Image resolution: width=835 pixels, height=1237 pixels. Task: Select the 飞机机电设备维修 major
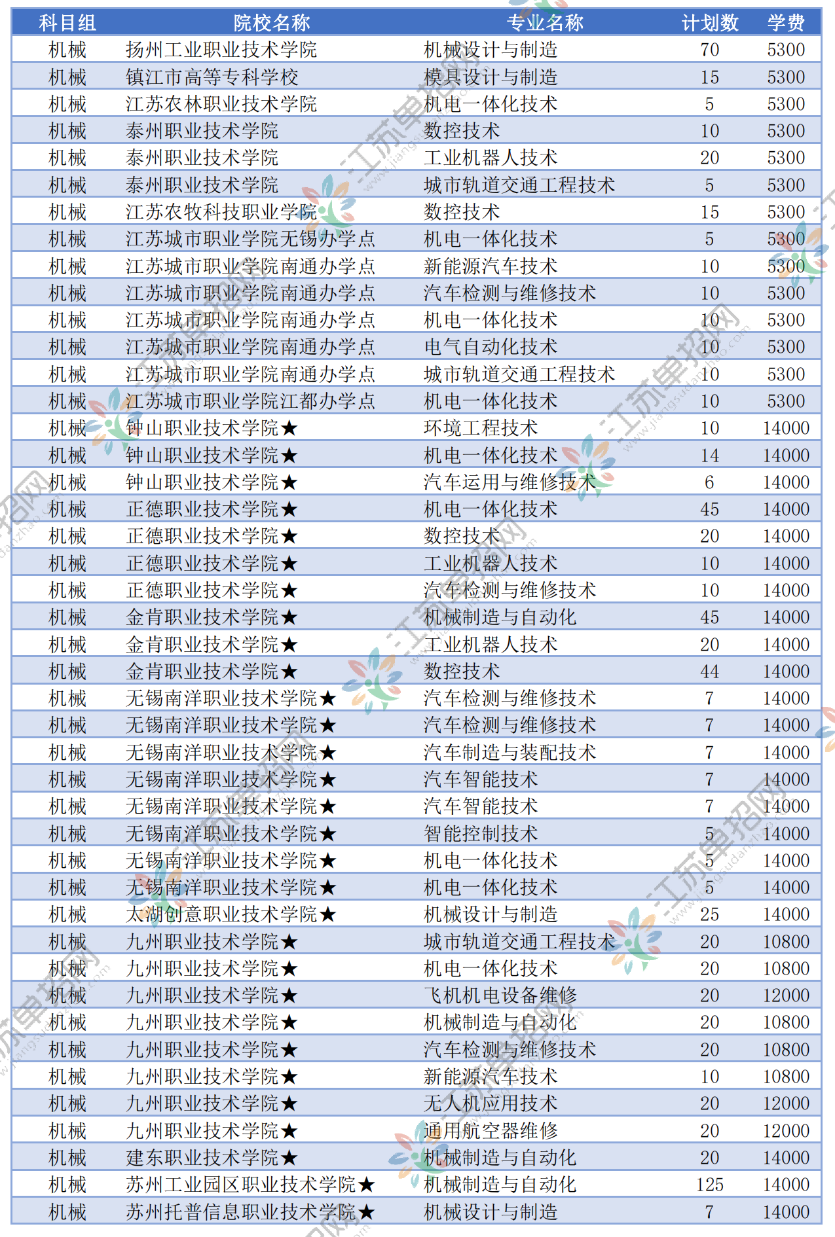coord(500,995)
